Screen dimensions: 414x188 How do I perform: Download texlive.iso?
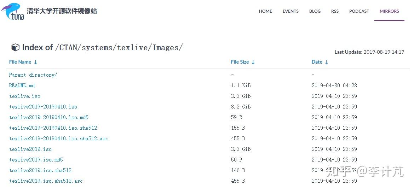(25, 96)
